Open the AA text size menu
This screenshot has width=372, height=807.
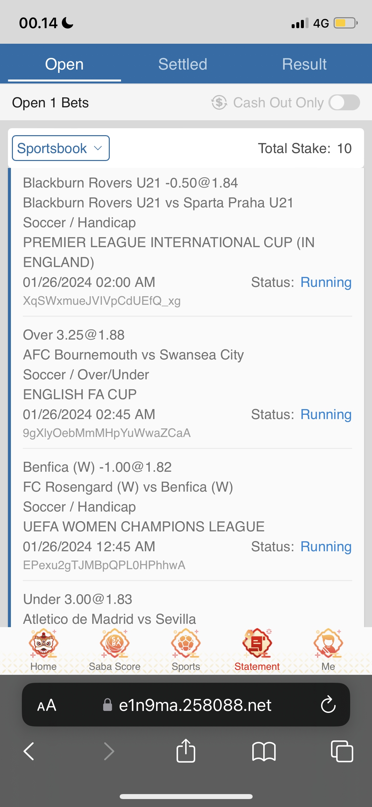[47, 705]
